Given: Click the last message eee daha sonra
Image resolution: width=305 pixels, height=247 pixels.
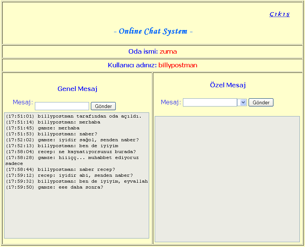Looking at the screenshot, I should click(54, 187).
